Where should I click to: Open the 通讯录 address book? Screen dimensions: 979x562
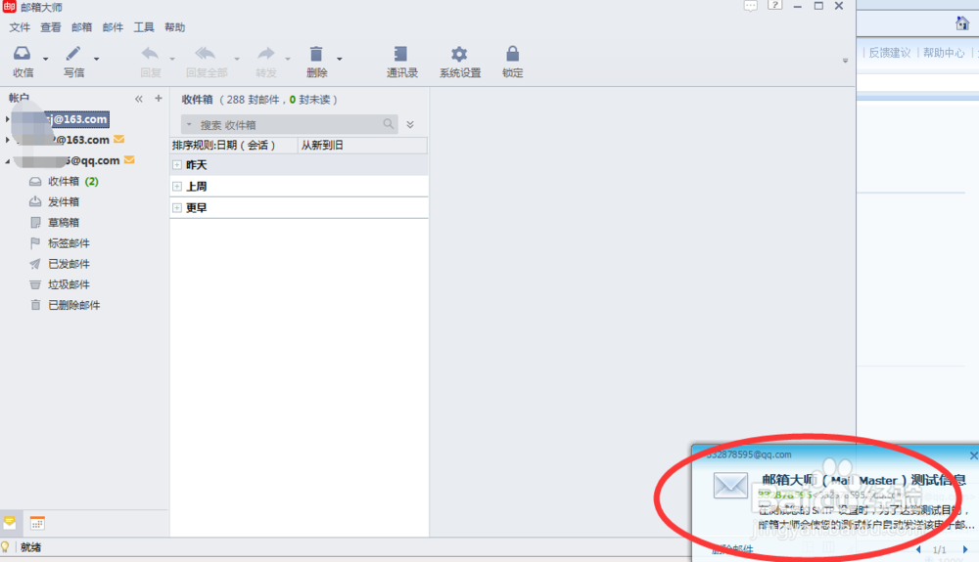[x=401, y=61]
